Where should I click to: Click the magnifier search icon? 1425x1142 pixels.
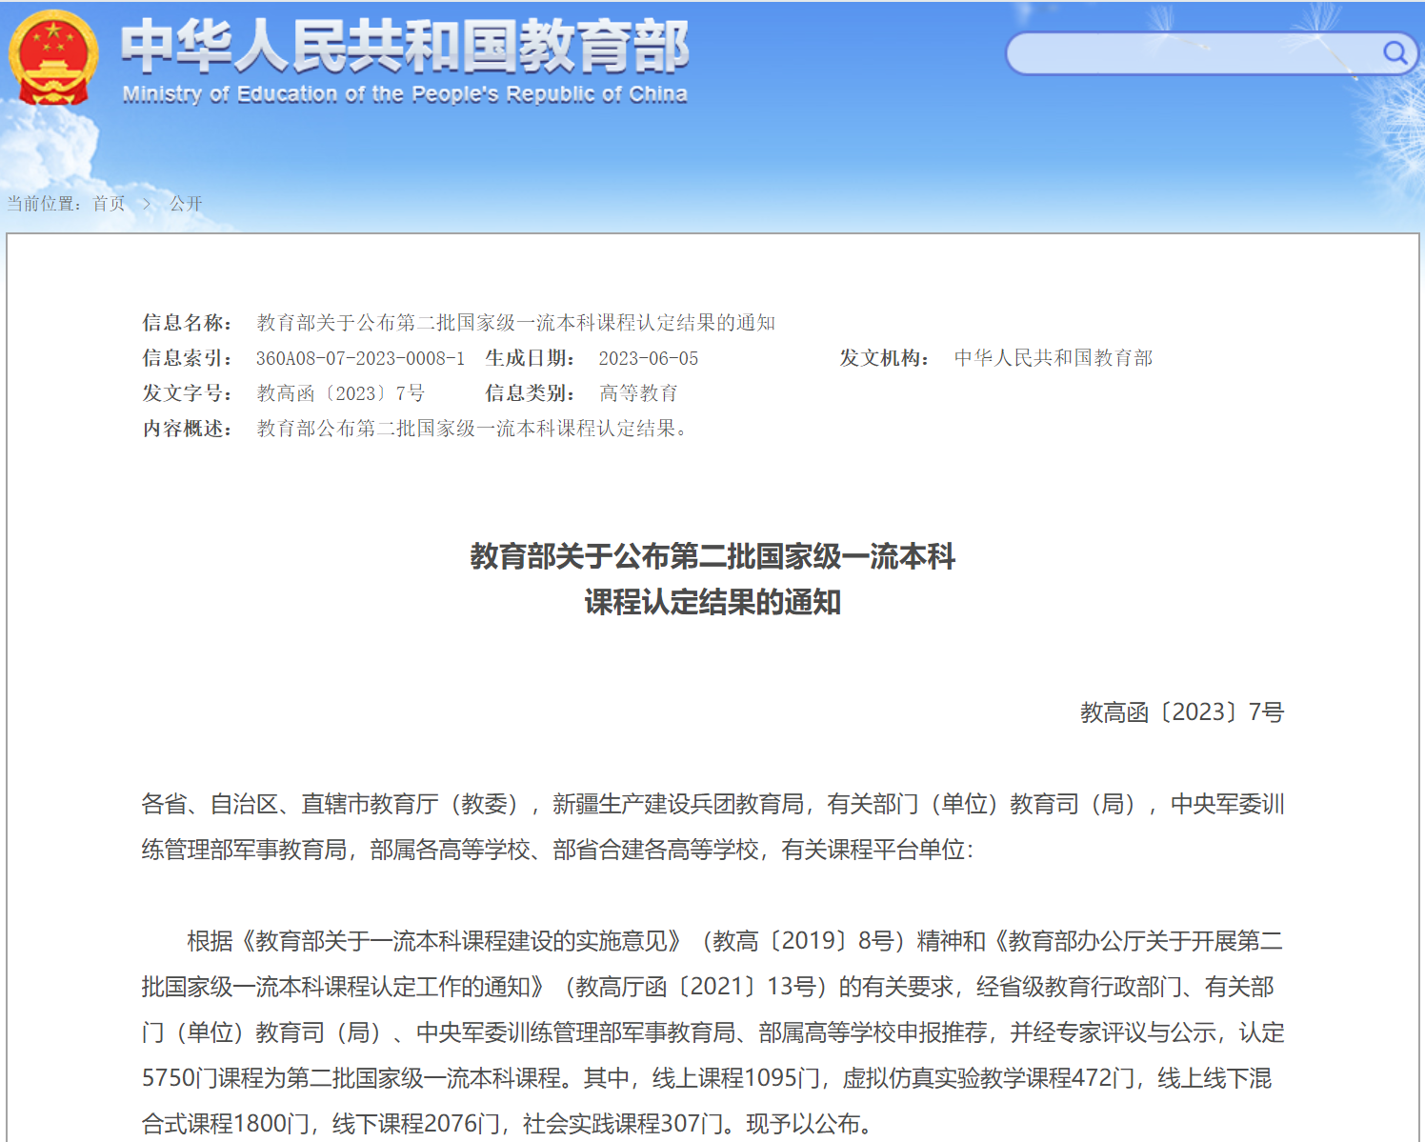[x=1395, y=52]
